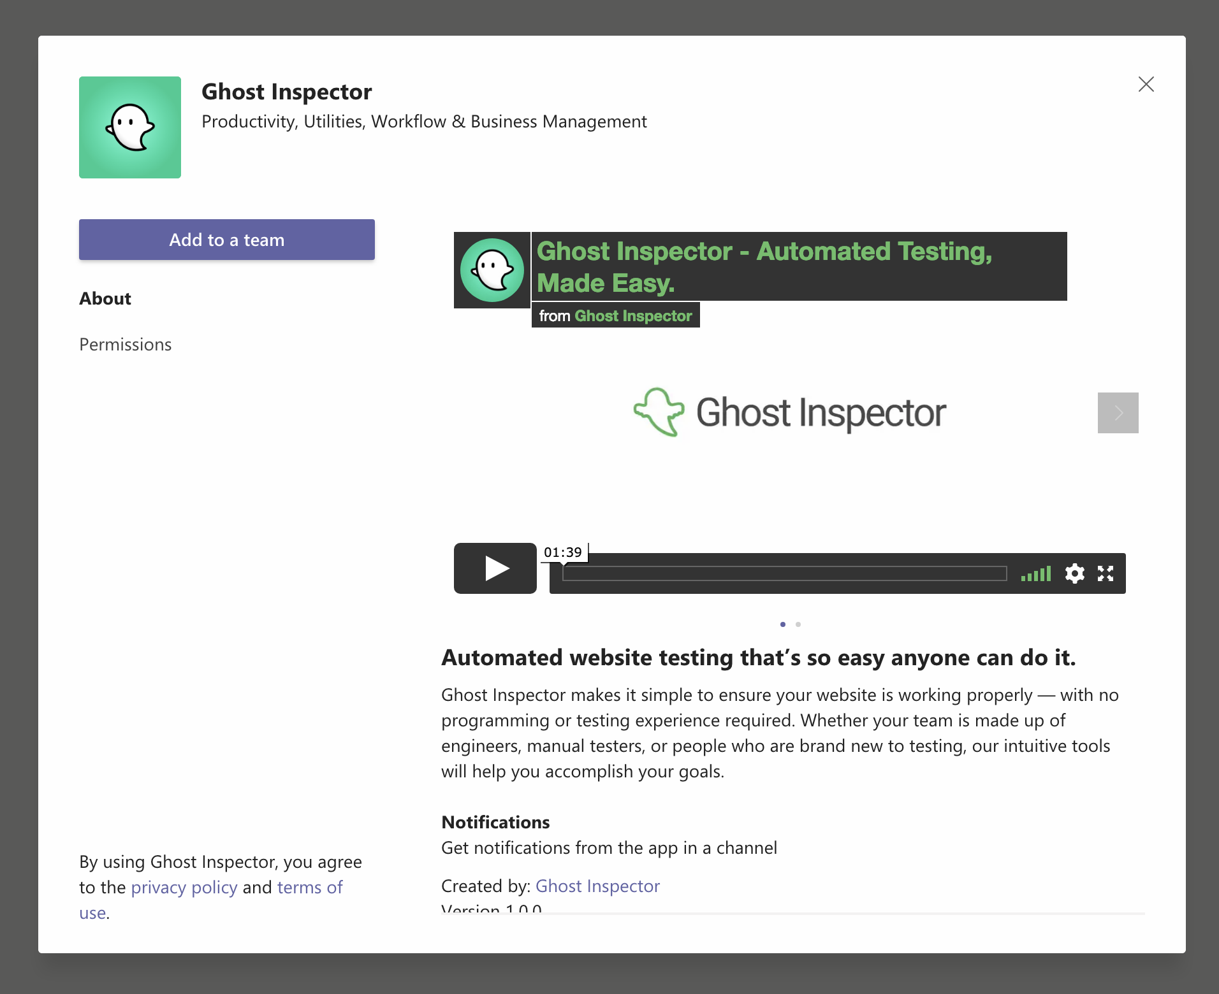Select the About tab
The height and width of the screenshot is (994, 1219).
pyautogui.click(x=105, y=298)
